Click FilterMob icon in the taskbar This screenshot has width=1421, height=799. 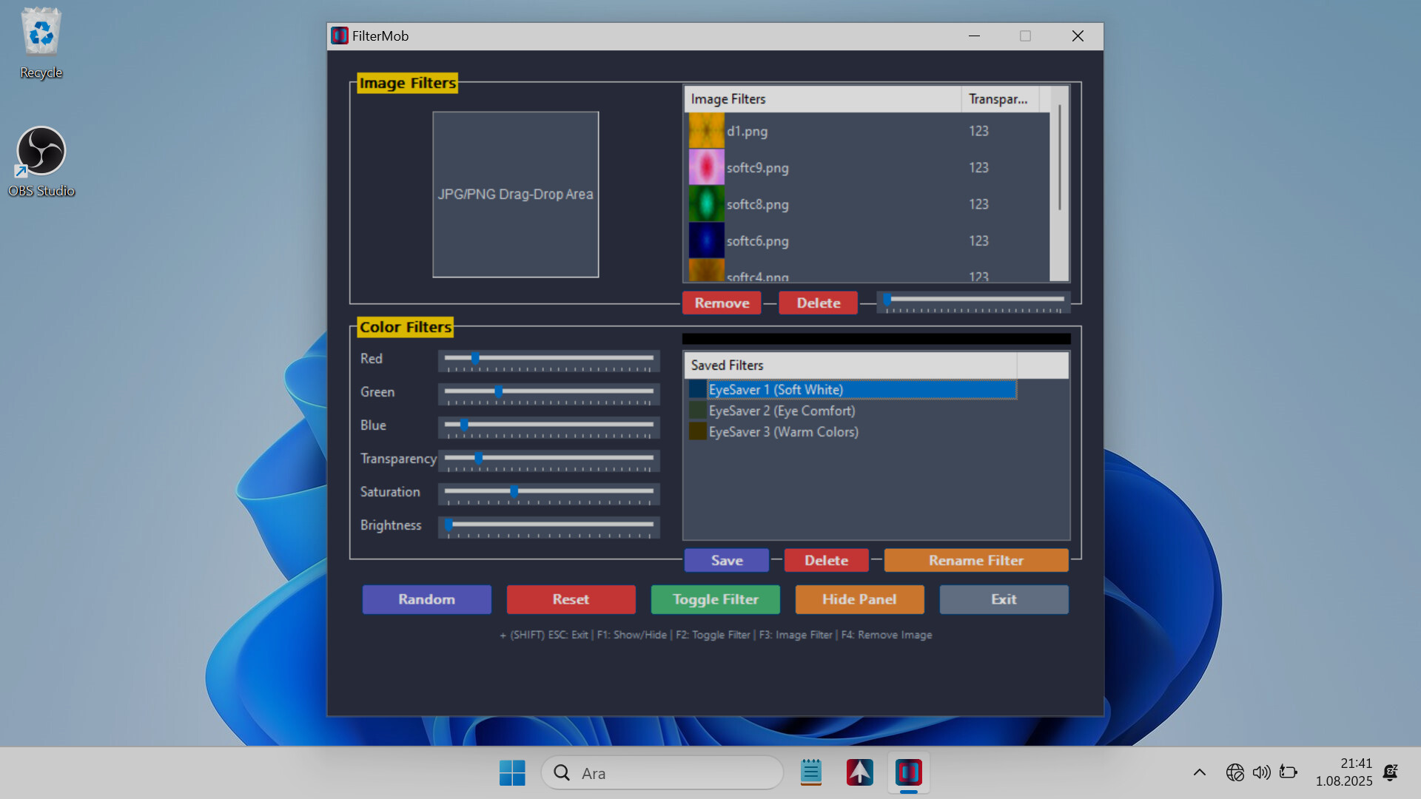(x=908, y=773)
